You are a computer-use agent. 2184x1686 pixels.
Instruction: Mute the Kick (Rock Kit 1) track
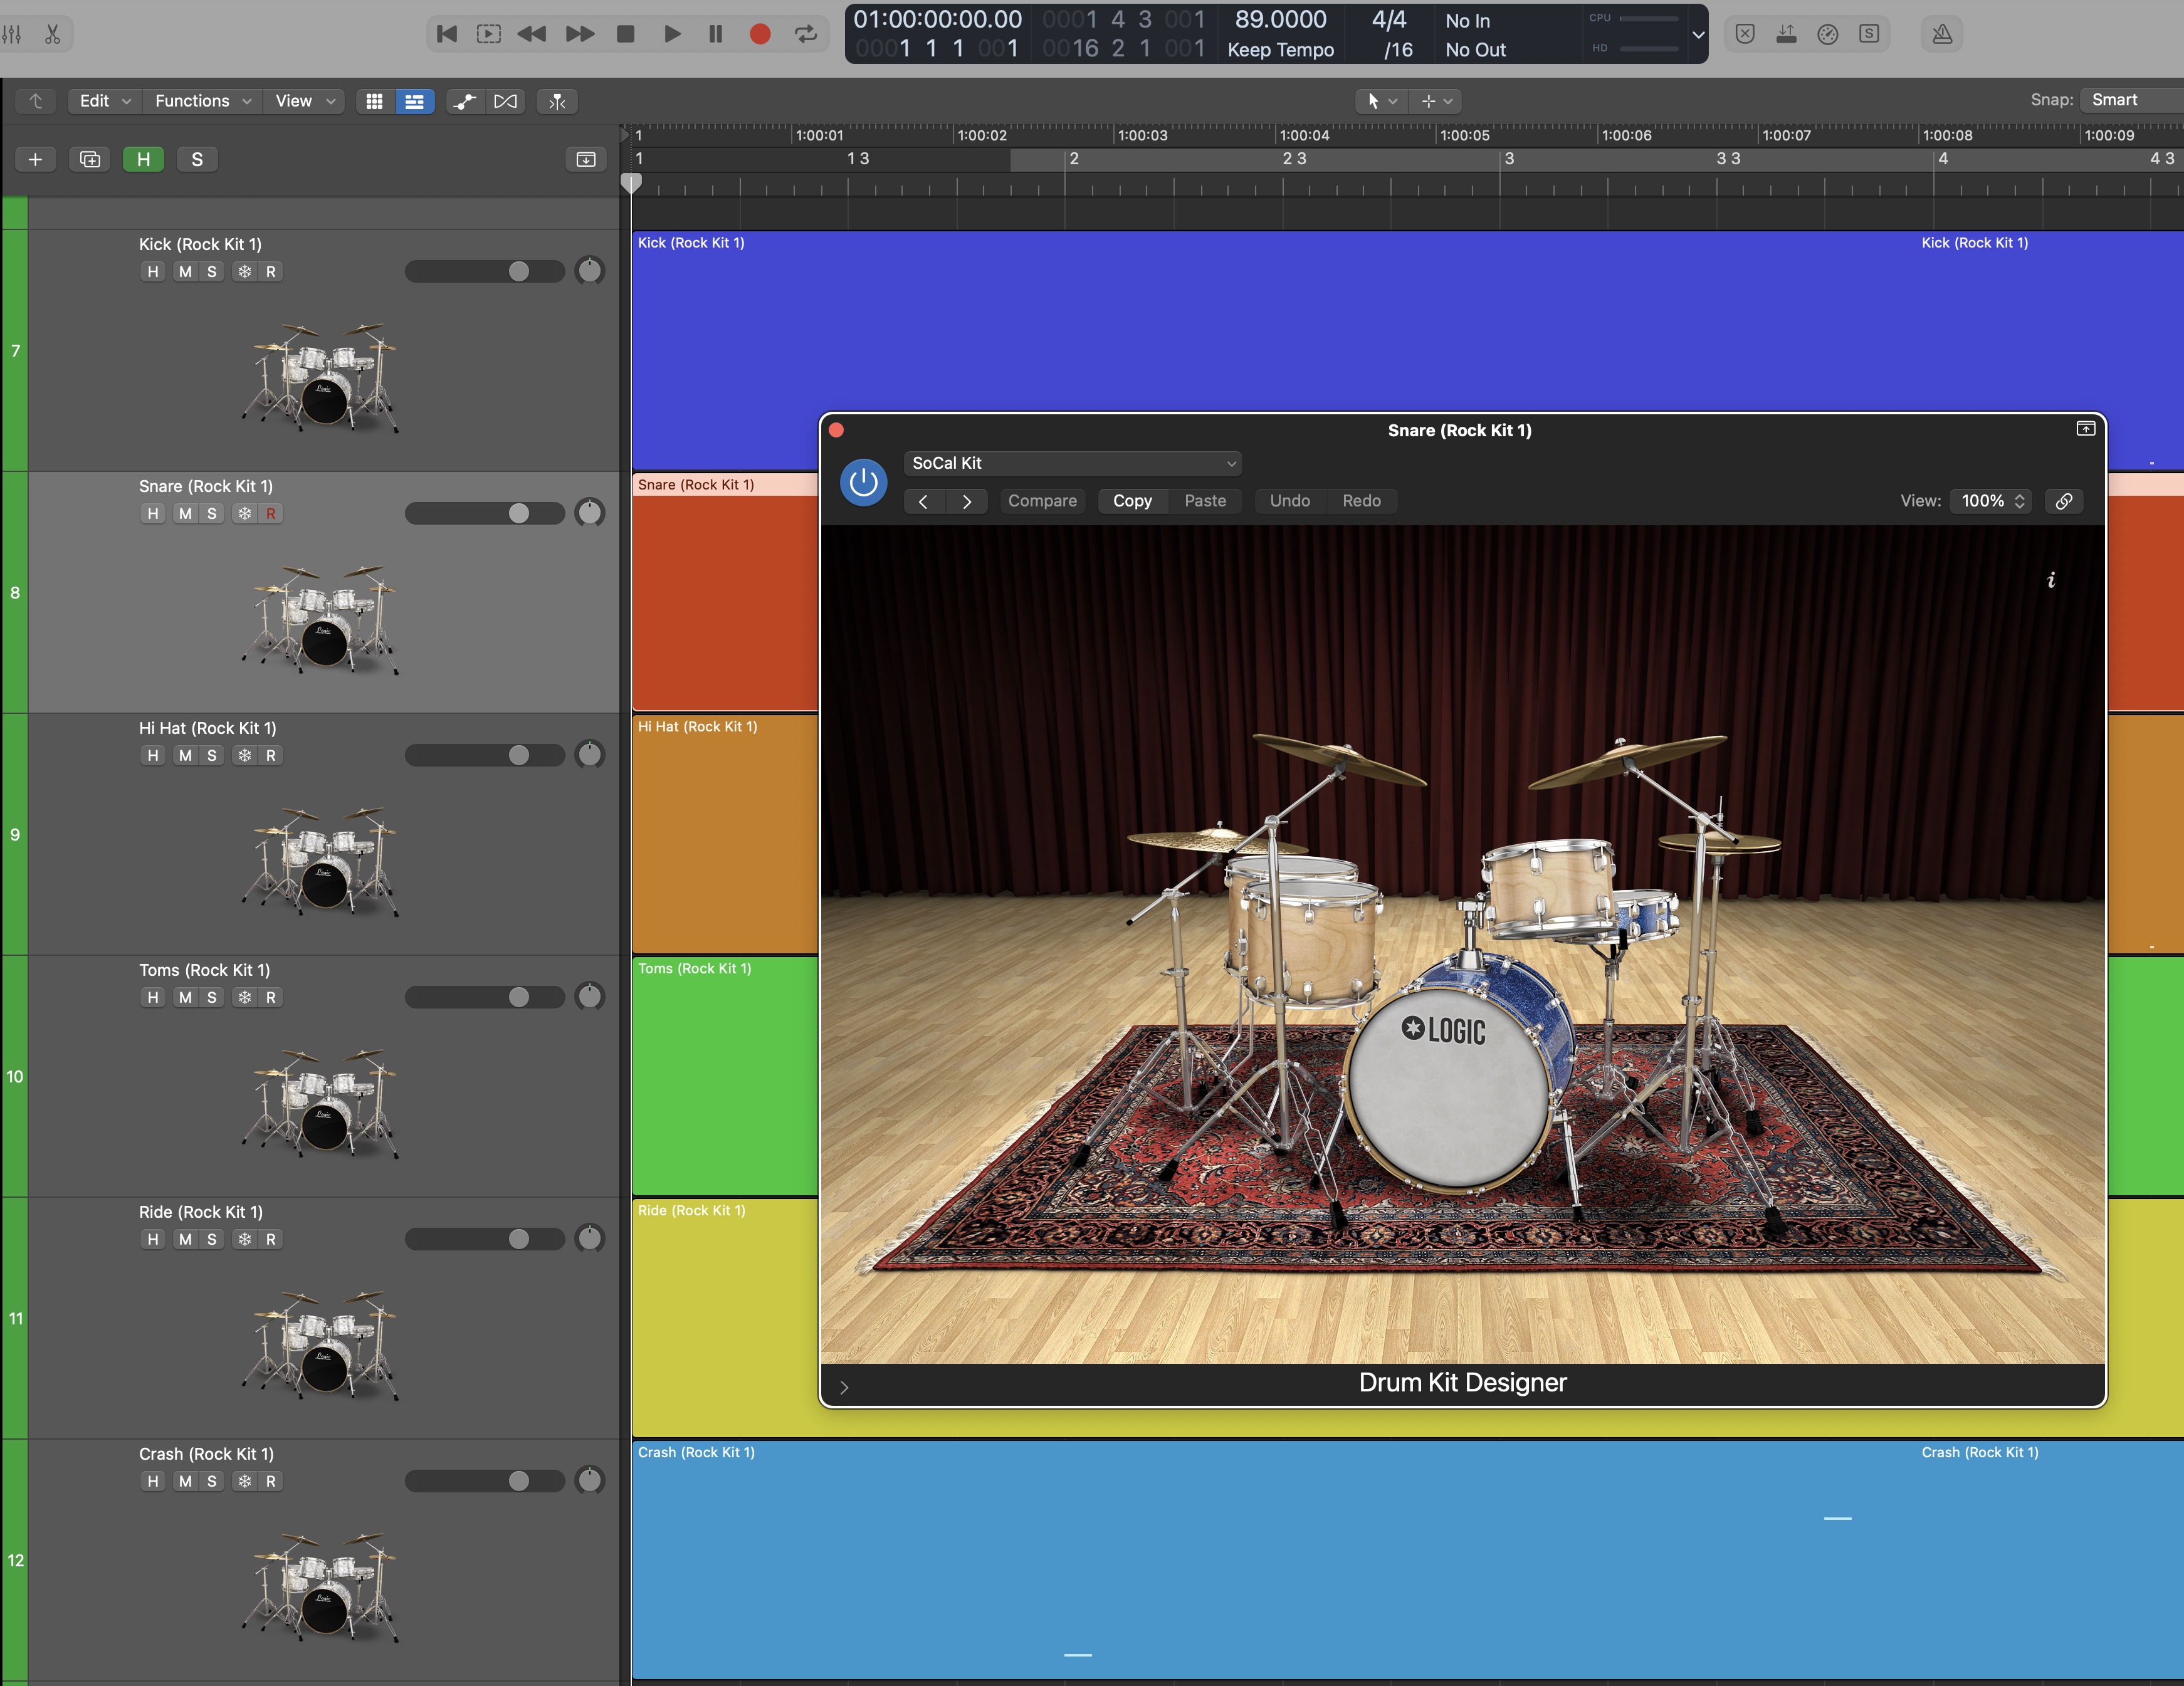coord(185,272)
